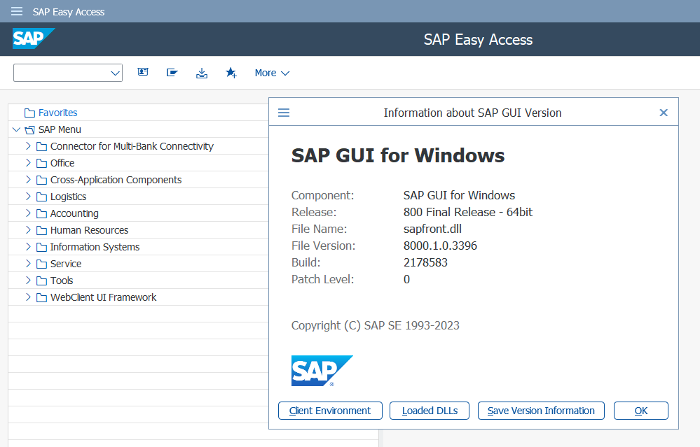The height and width of the screenshot is (447, 700).
Task: Select the Accounting menu entry
Action: click(73, 213)
